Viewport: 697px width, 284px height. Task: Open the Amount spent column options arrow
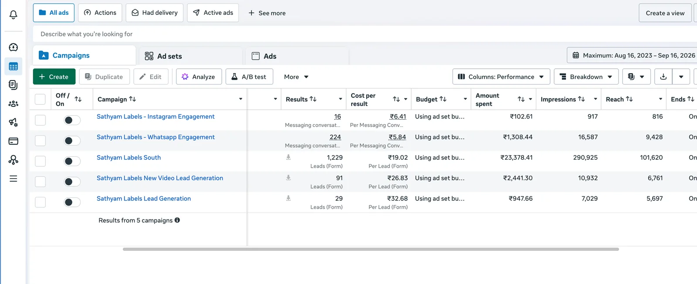coord(530,99)
